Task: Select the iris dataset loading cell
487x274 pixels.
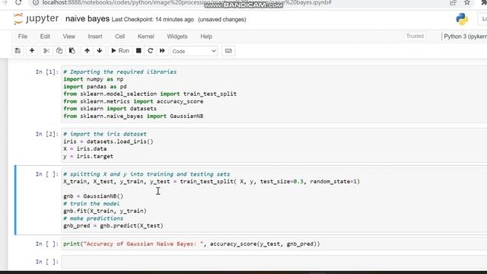Action: click(x=275, y=145)
